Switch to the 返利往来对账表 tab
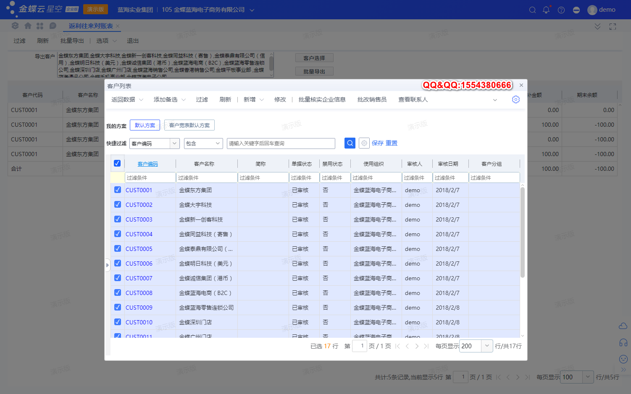Viewport: 631px width, 394px height. [91, 26]
